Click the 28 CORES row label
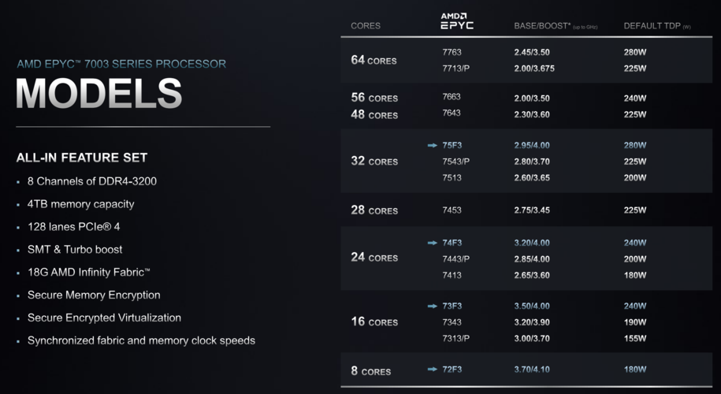 (374, 210)
